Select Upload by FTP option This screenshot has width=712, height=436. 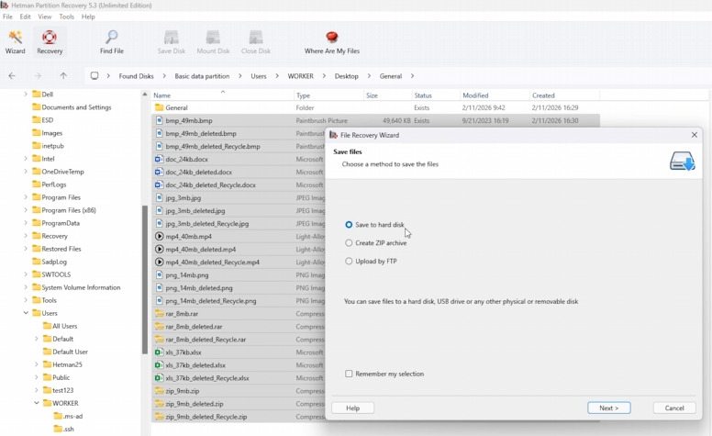(x=349, y=262)
